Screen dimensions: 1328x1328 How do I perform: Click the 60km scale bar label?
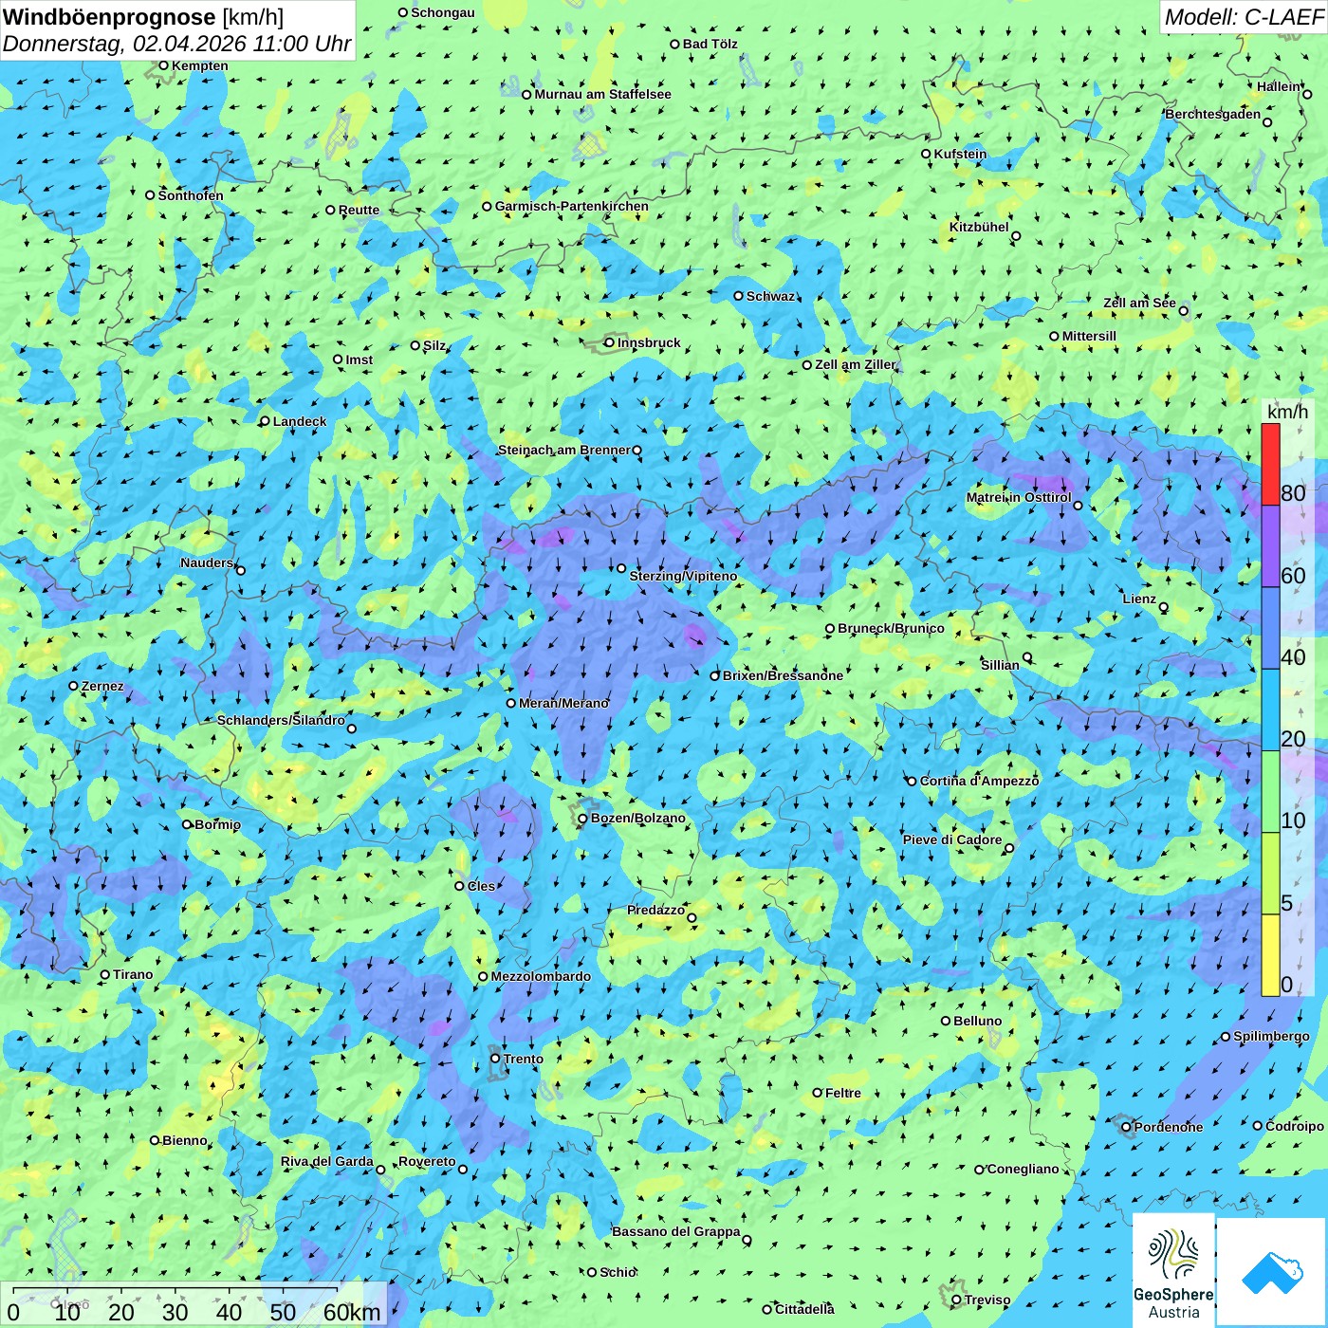351,1312
